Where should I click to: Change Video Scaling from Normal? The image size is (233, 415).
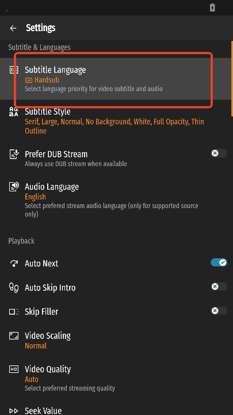(116, 341)
